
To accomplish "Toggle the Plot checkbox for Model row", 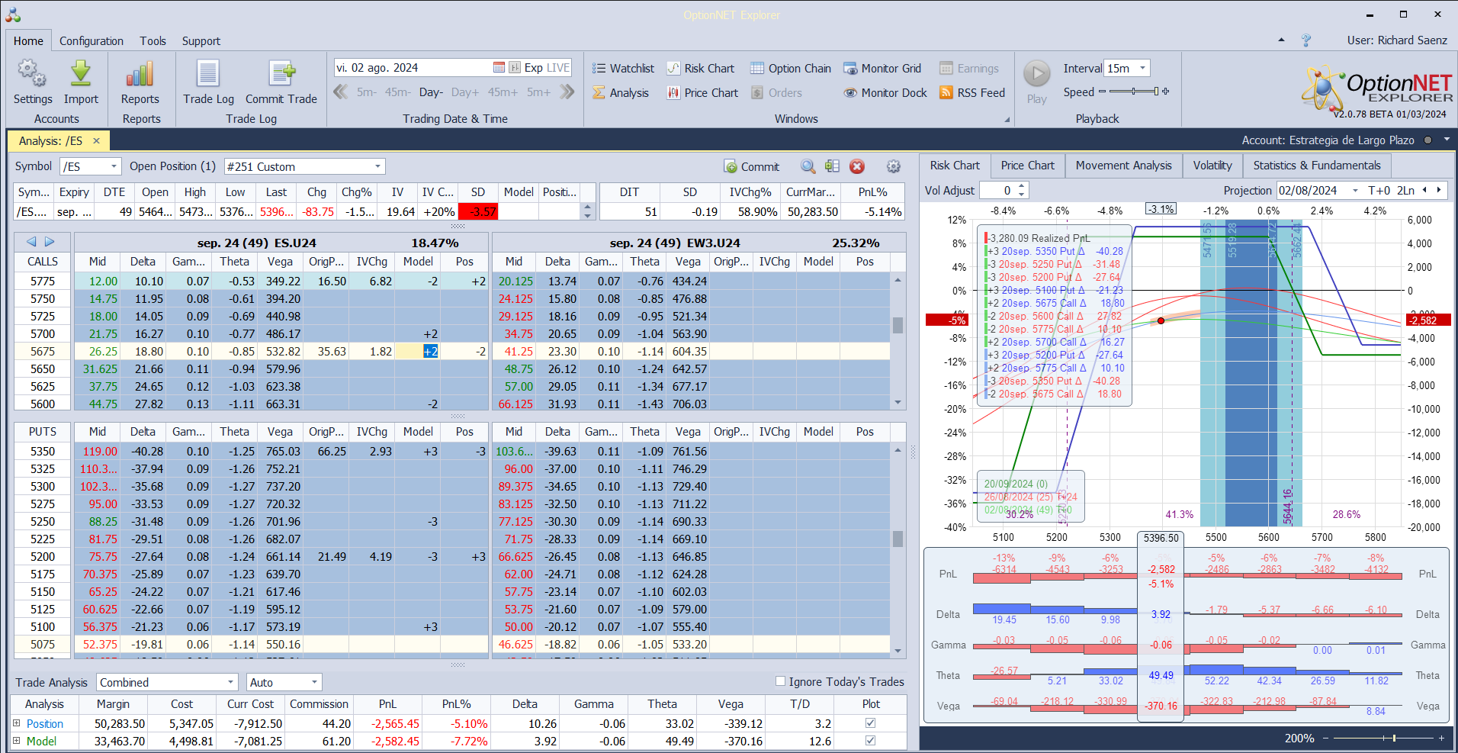I will point(870,740).
